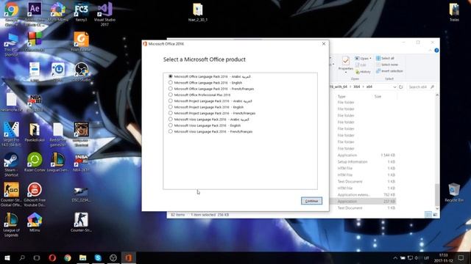Open Razer Cortex desktop shortcut
Image resolution: width=471 pixels, height=264 pixels.
pyautogui.click(x=35, y=162)
